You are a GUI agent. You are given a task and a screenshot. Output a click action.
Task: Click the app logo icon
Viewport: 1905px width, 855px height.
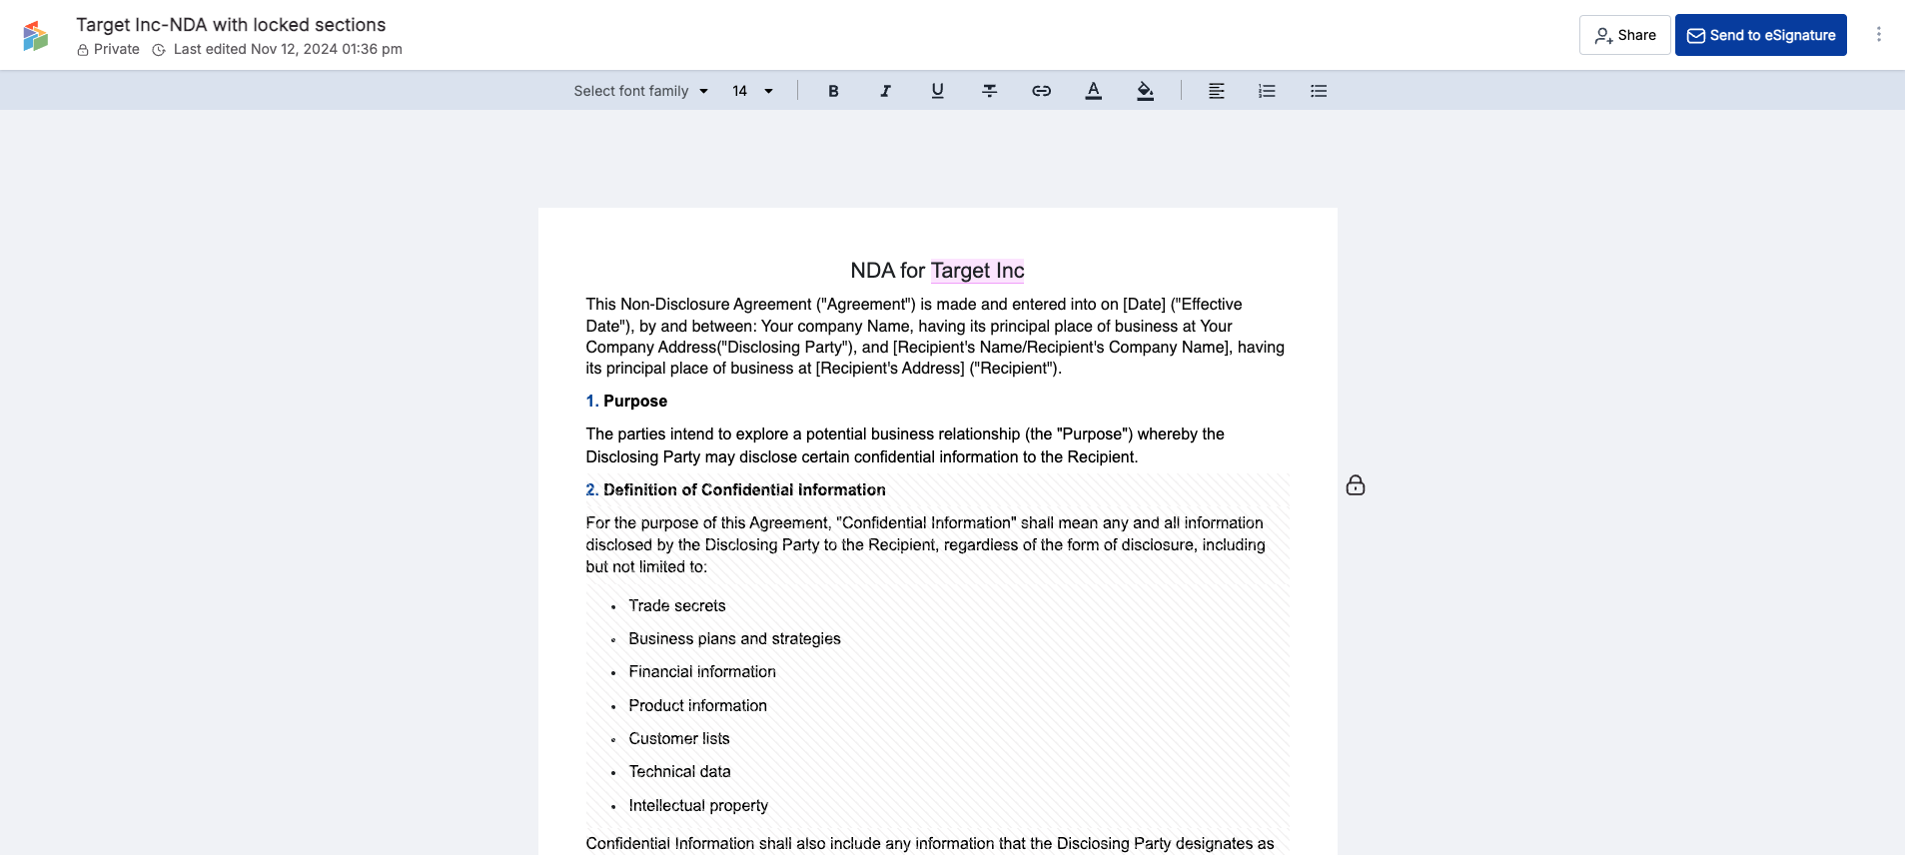(36, 36)
